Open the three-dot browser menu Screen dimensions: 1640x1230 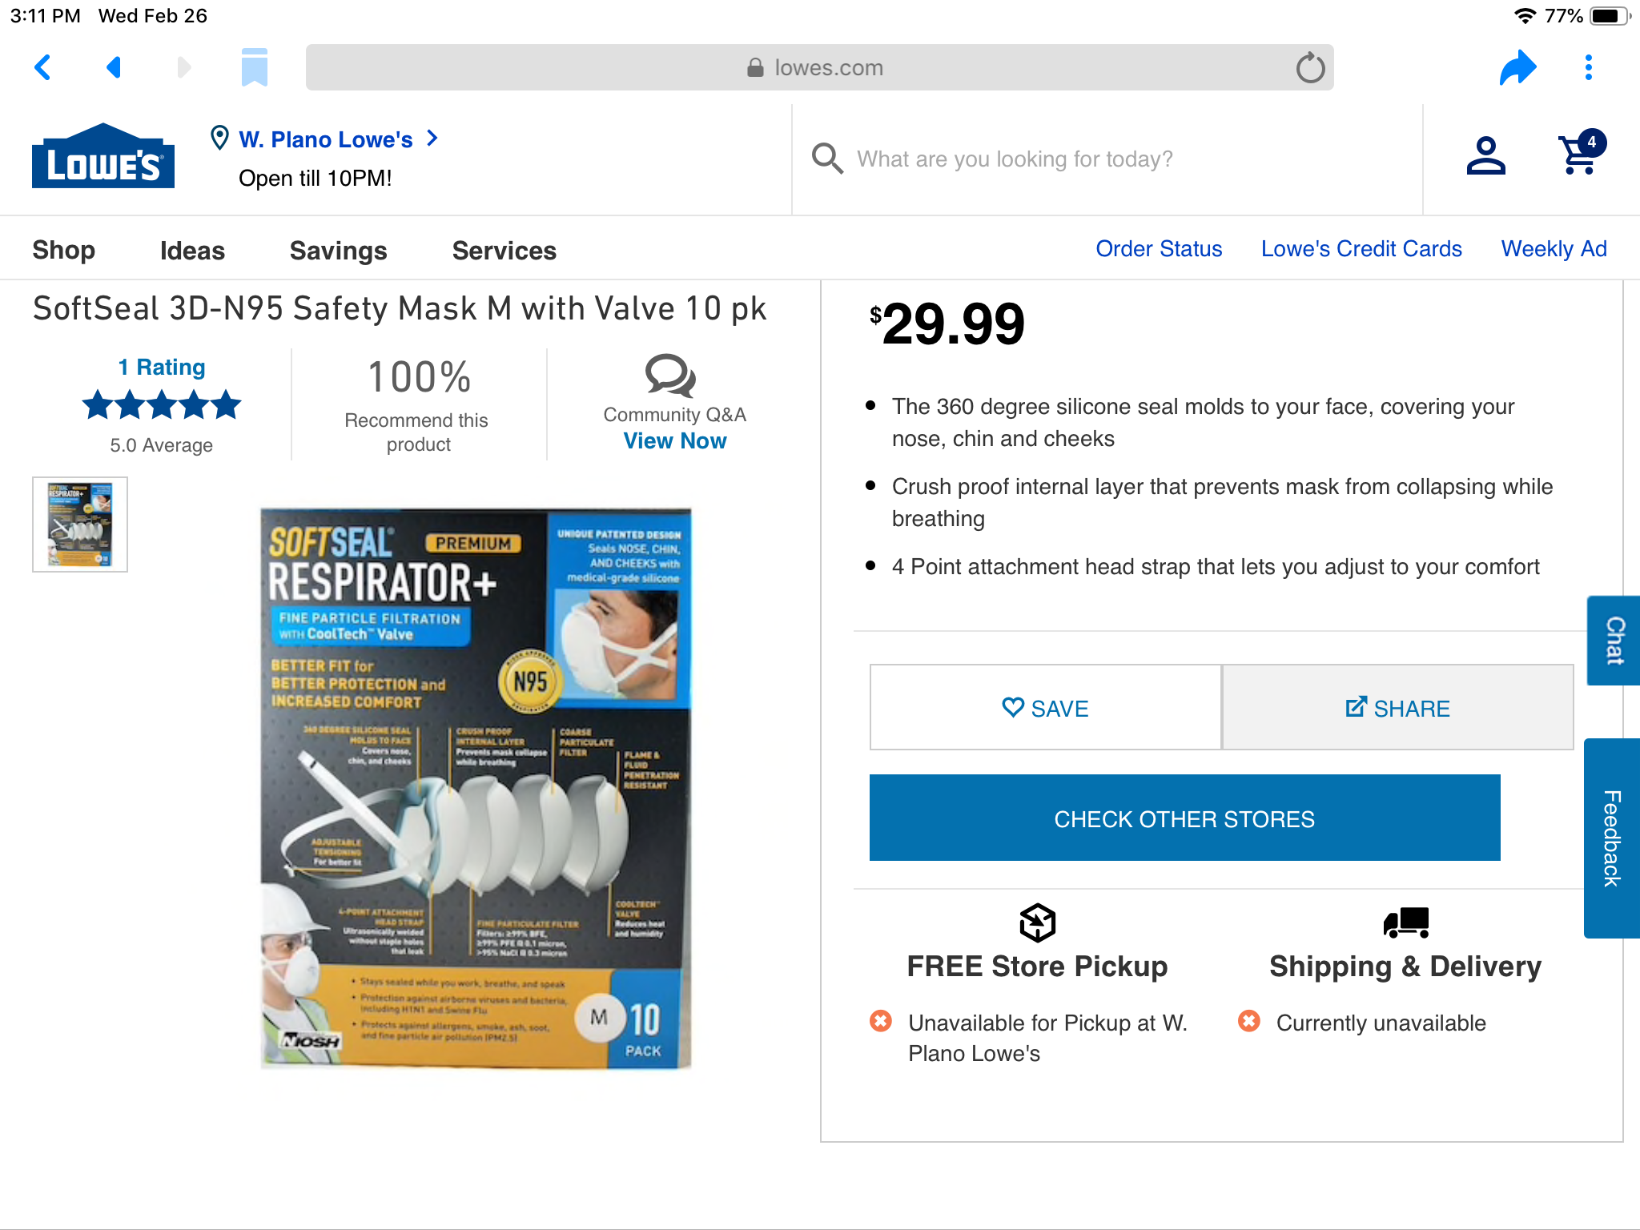[x=1589, y=67]
